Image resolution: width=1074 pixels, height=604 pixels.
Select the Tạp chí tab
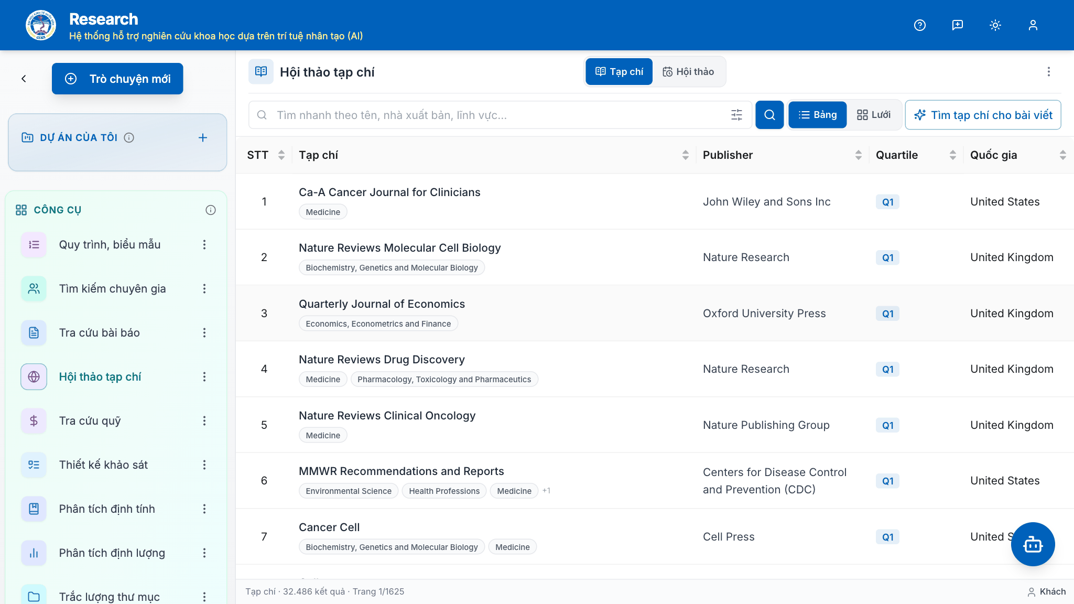tap(619, 72)
